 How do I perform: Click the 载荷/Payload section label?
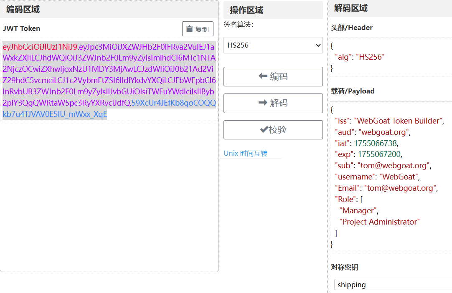pyautogui.click(x=353, y=91)
